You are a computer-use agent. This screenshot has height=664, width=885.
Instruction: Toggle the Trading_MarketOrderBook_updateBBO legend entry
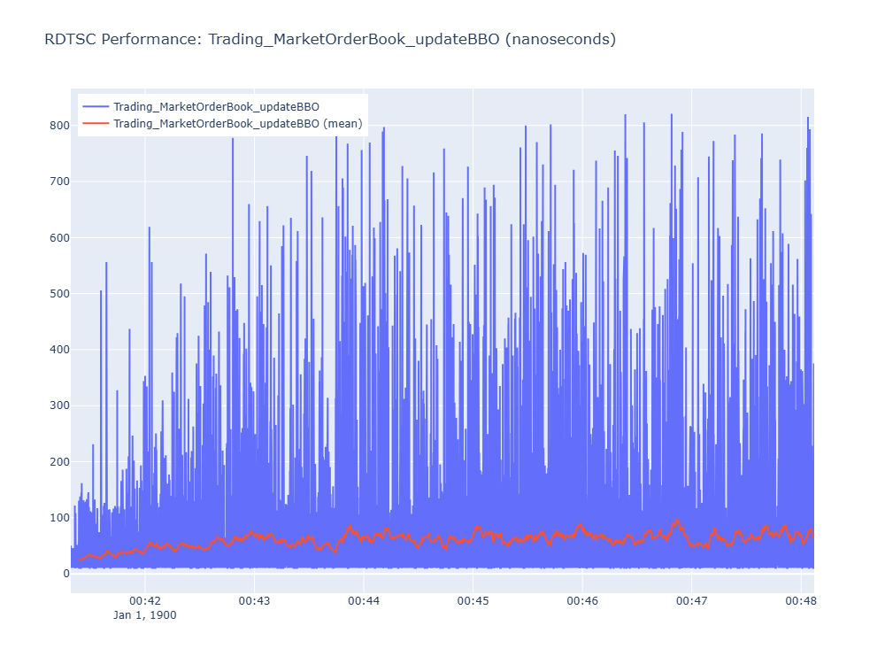pos(216,107)
